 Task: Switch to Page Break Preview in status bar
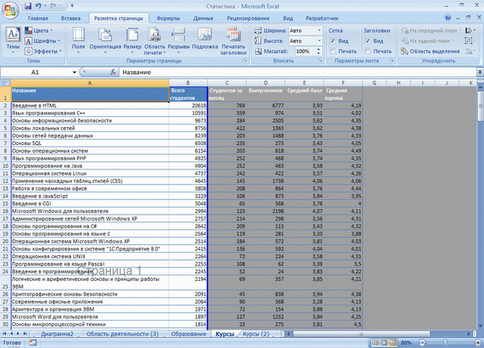(x=393, y=343)
